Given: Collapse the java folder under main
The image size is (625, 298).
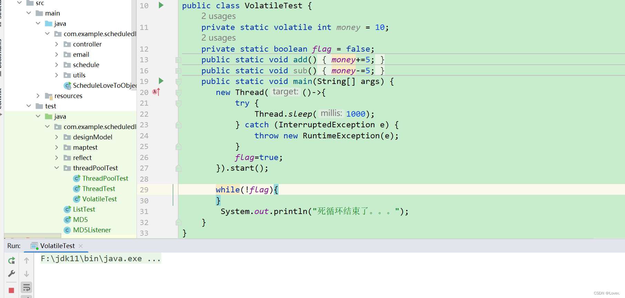Looking at the screenshot, I should [38, 23].
